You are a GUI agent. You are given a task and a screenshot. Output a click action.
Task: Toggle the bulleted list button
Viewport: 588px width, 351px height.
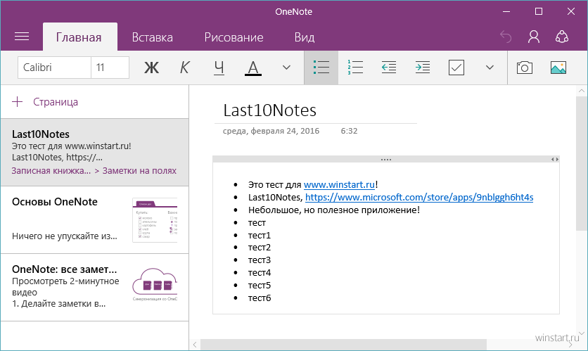tap(321, 68)
